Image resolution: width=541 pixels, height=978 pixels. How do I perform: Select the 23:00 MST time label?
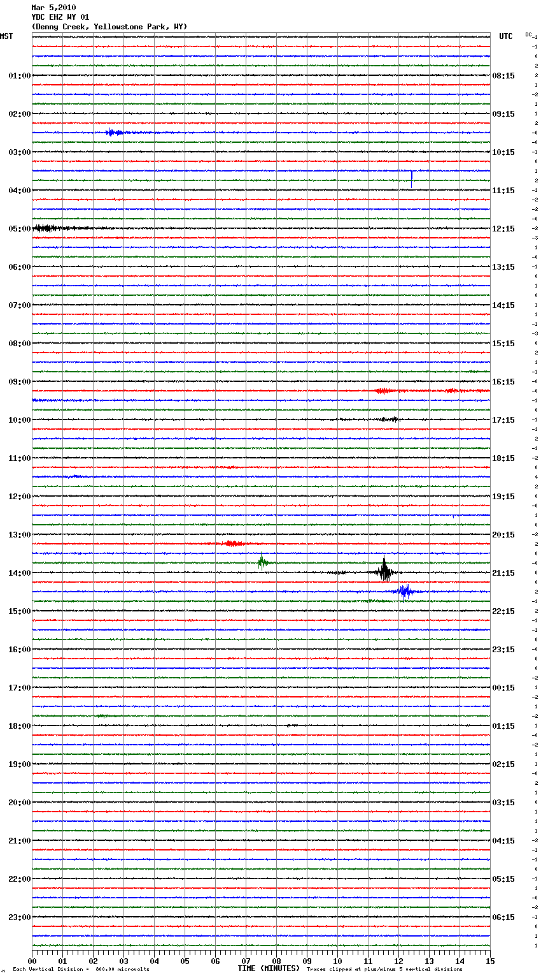pyautogui.click(x=19, y=917)
